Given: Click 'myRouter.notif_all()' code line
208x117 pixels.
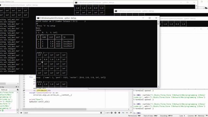Looking at the screenshot, I should (39, 102).
